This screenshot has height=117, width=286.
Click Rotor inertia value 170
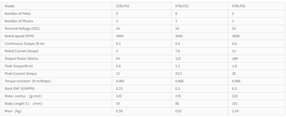pyautogui.click(x=178, y=96)
